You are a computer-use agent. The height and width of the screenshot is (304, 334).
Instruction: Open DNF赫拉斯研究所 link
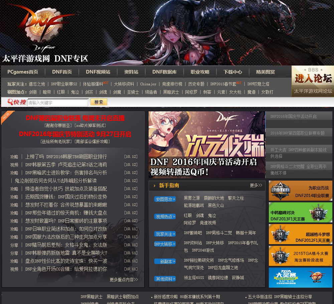pos(199,260)
